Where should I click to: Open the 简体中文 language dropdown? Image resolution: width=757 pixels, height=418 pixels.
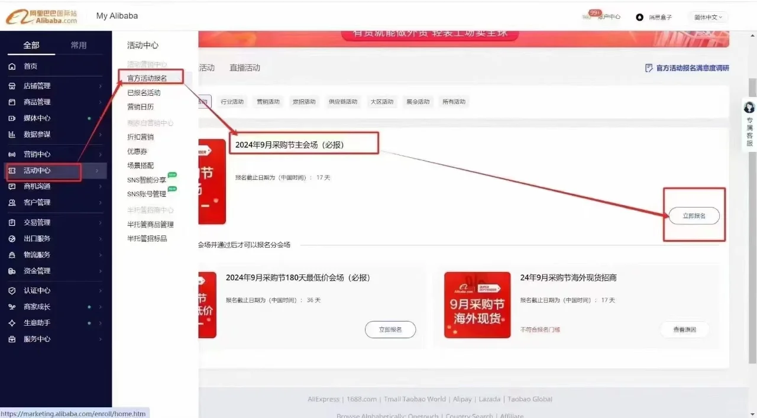click(x=707, y=17)
